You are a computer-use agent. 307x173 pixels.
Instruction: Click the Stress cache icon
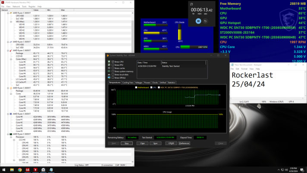pos(109,68)
